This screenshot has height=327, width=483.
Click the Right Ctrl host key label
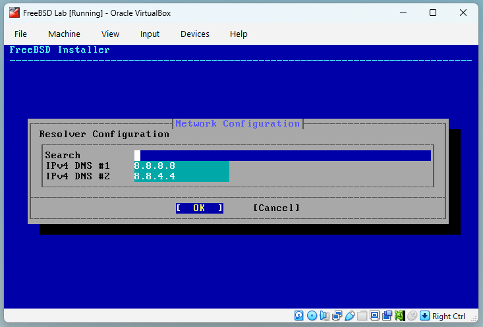coord(449,316)
